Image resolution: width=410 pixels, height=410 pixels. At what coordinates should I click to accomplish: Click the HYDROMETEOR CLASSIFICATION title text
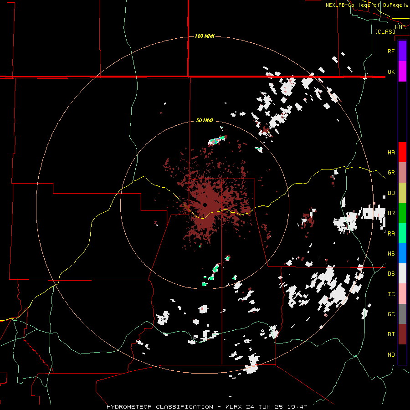[160, 407]
